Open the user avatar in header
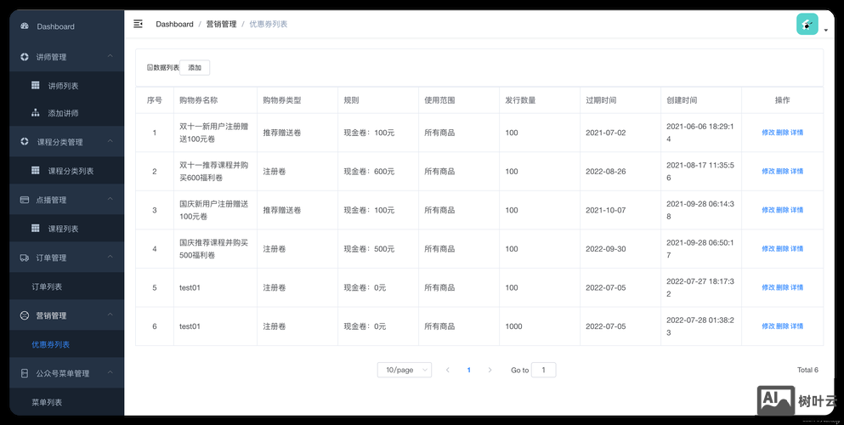Viewport: 844px width, 425px height. 807,24
